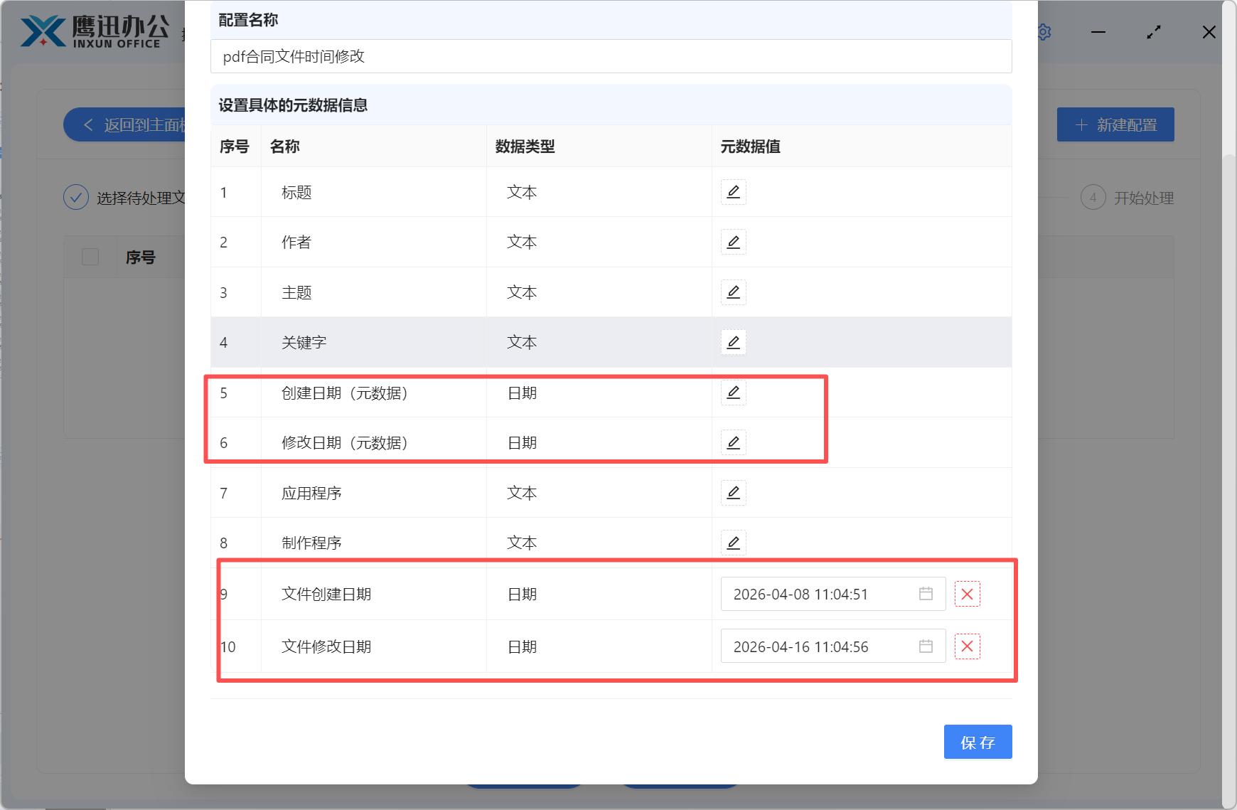Click the 保存 button
Viewport: 1237px width, 810px height.
tap(978, 742)
